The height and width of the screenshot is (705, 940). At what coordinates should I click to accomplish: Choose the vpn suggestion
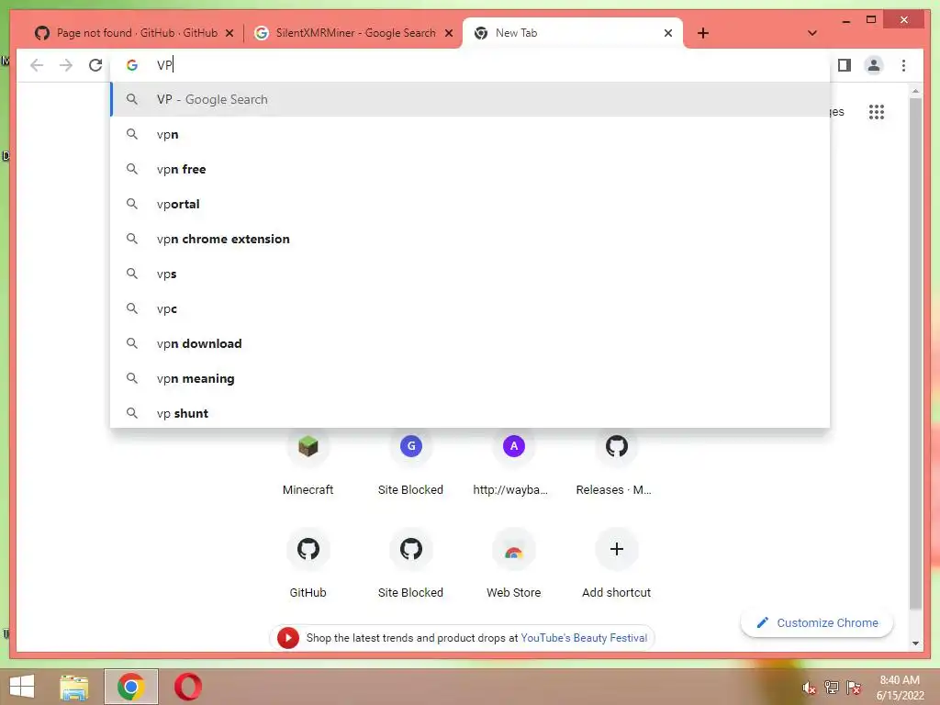pos(471,134)
